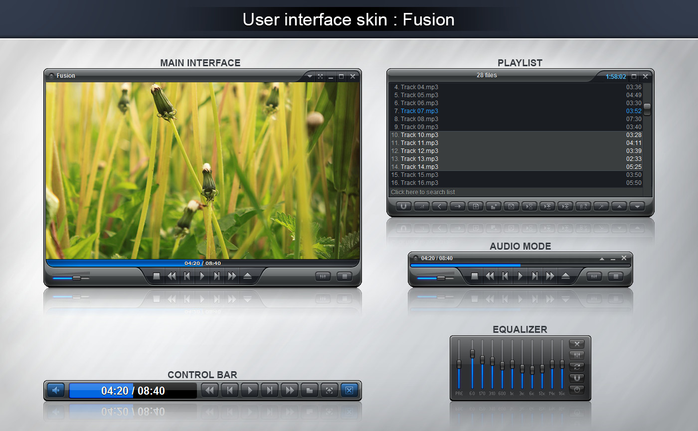Image resolution: width=698 pixels, height=431 pixels.
Task: Open the audio mode menu button
Action: (615, 276)
